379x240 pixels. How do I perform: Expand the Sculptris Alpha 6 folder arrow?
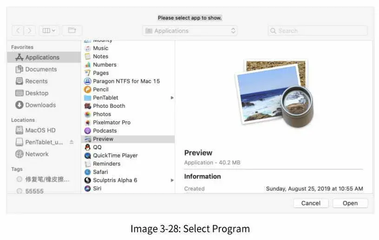(x=172, y=180)
